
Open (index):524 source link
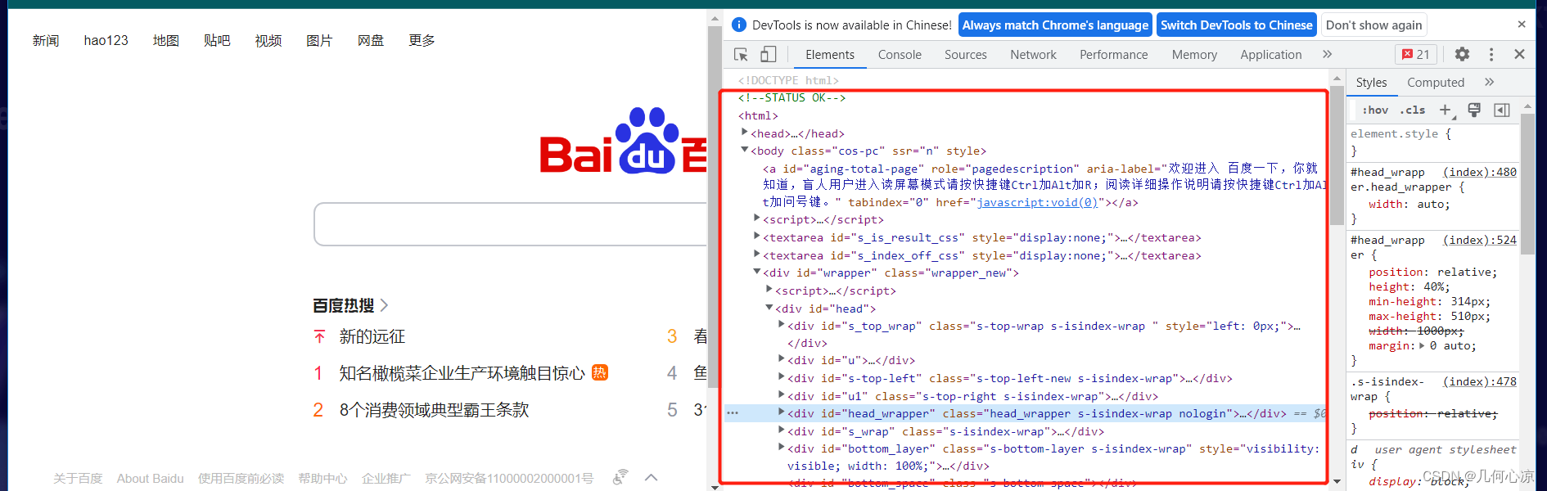tap(1479, 240)
